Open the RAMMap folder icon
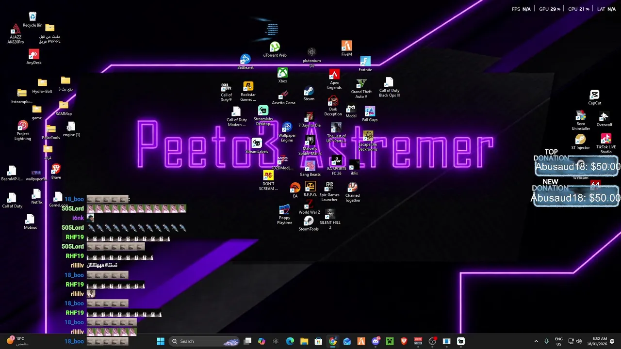This screenshot has width=621, height=349. coord(64,108)
